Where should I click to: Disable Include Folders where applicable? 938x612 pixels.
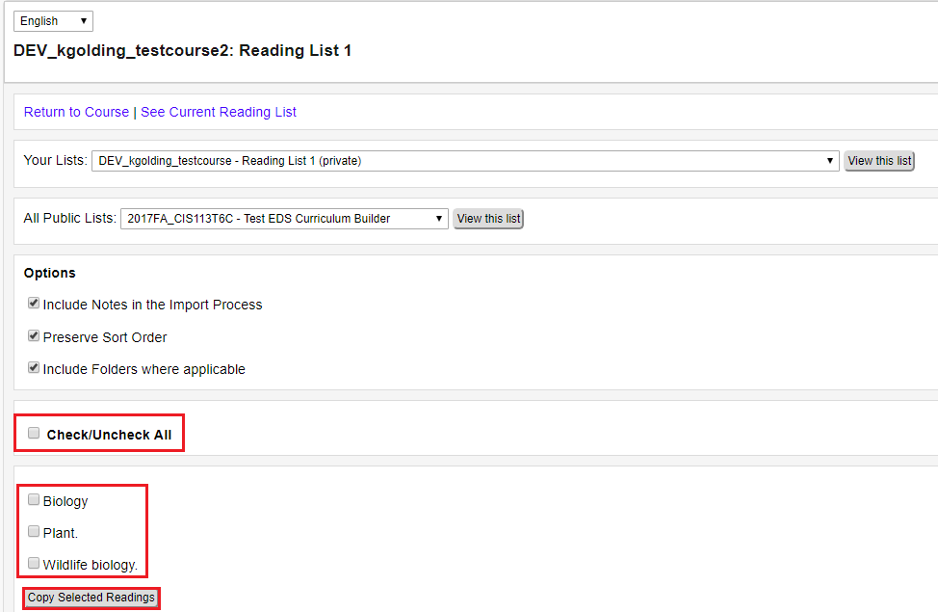[x=34, y=367]
